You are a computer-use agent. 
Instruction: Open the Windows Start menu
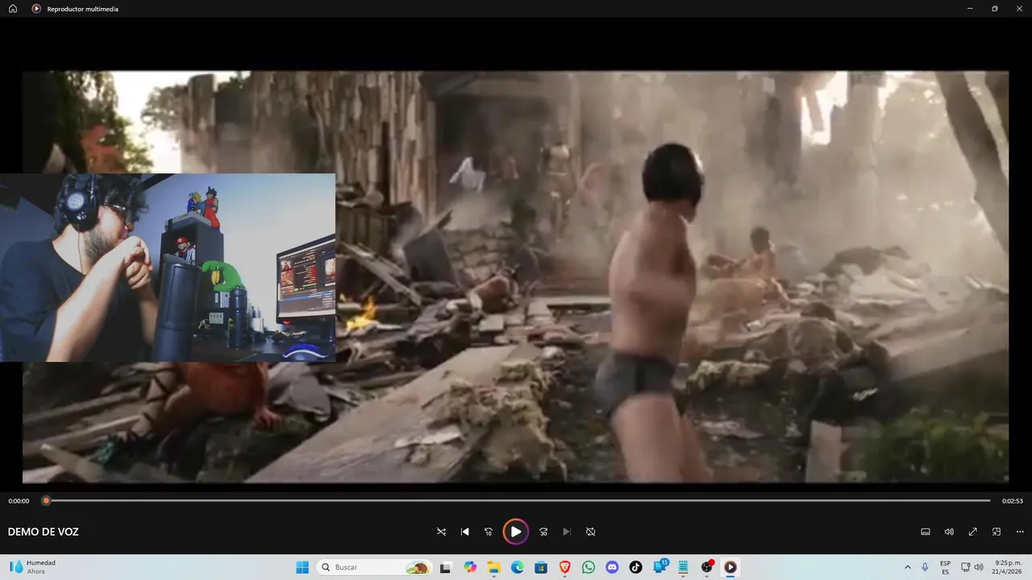tap(302, 567)
